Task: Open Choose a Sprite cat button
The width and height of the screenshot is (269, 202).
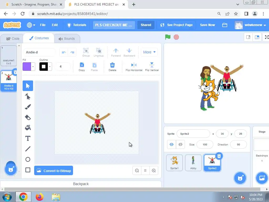Action: (240, 178)
